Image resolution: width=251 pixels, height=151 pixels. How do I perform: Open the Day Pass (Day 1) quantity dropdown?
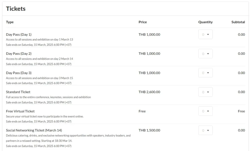[205, 34]
